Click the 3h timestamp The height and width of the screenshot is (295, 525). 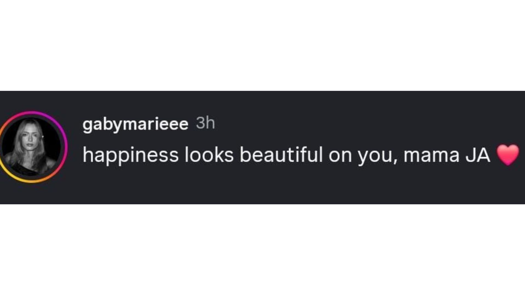205,123
